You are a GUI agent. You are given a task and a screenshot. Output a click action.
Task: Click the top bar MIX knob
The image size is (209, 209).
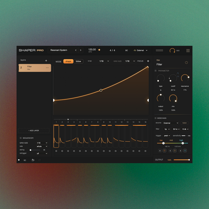coord(172,51)
